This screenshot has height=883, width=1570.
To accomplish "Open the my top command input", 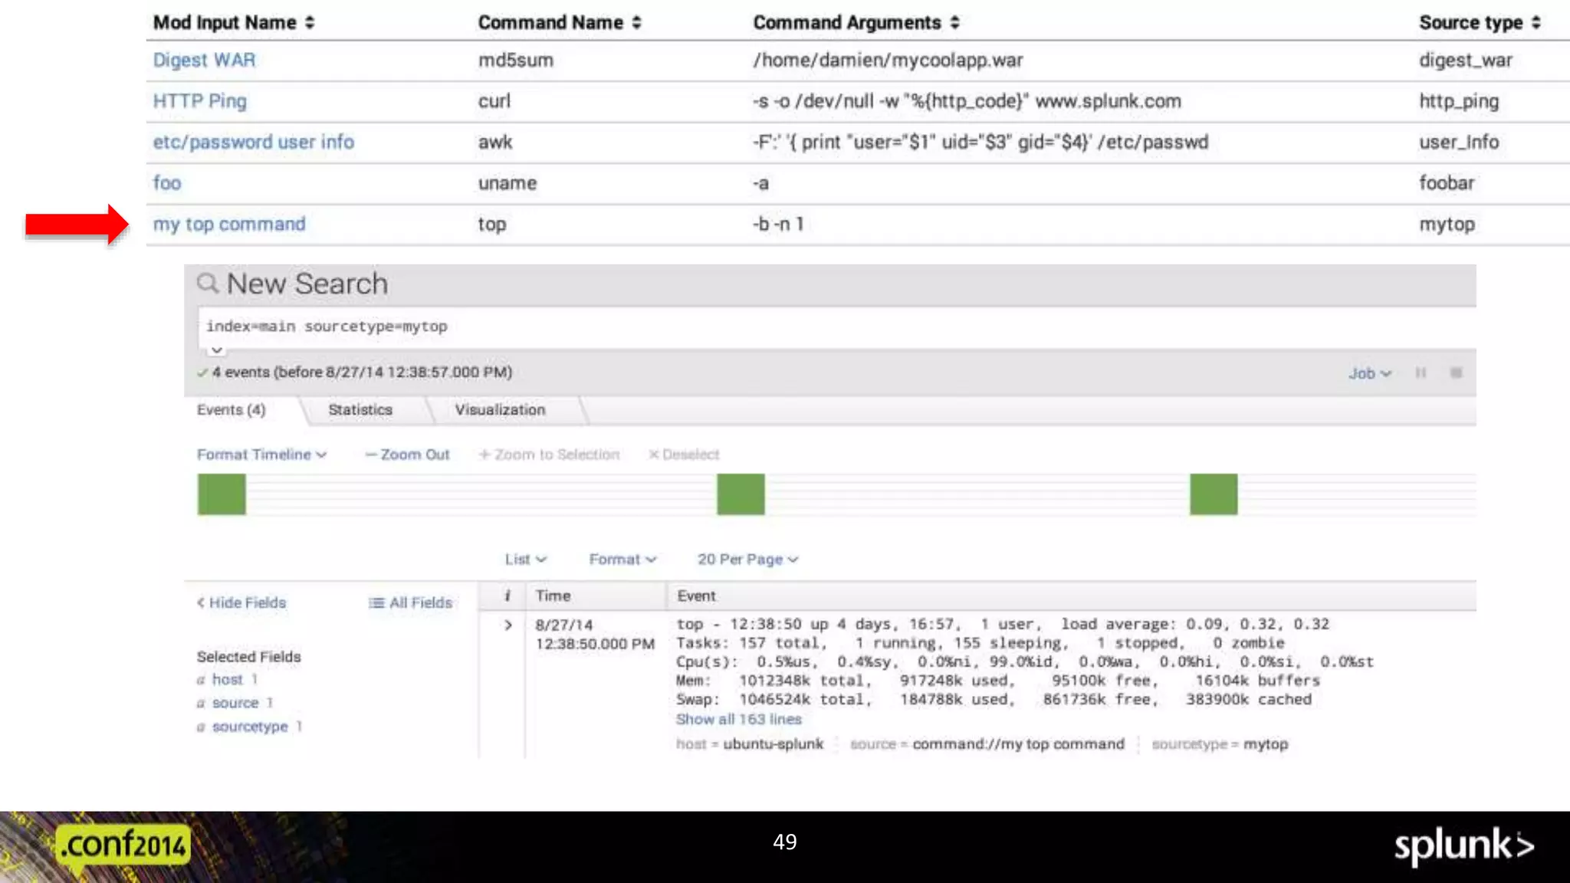I will click(229, 225).
